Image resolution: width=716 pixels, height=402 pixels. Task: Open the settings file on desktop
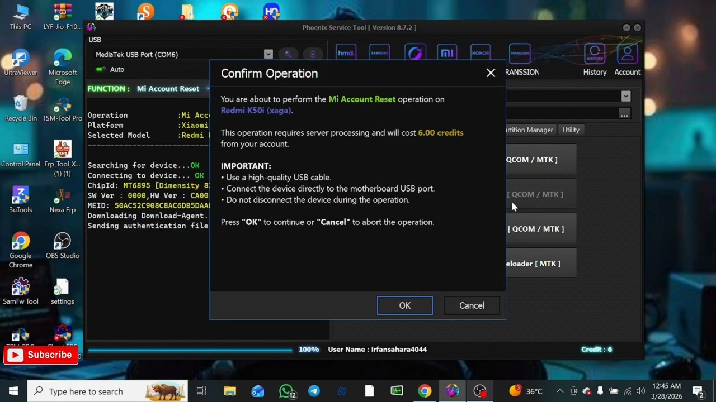(63, 291)
